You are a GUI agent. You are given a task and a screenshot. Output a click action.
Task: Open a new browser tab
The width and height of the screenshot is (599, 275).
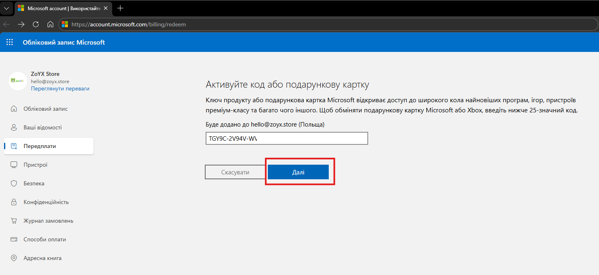tap(120, 9)
